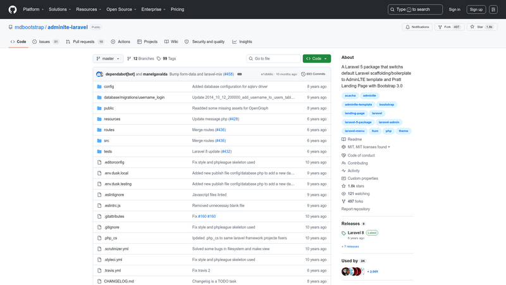The width and height of the screenshot is (506, 285).
Task: Open the config folder
Action: click(x=109, y=87)
